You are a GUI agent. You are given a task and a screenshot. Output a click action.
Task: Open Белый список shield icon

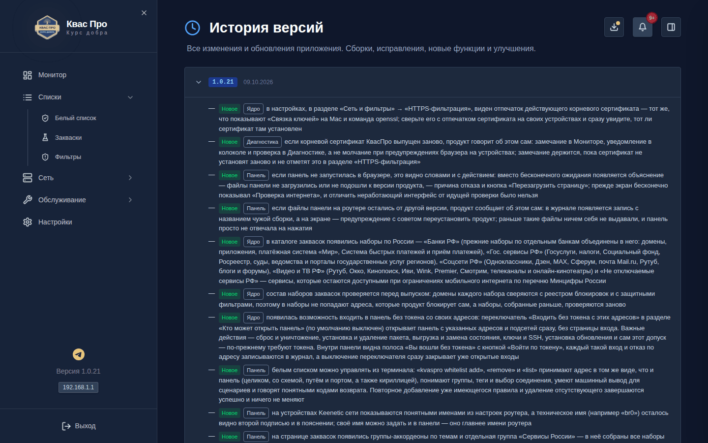pos(45,118)
